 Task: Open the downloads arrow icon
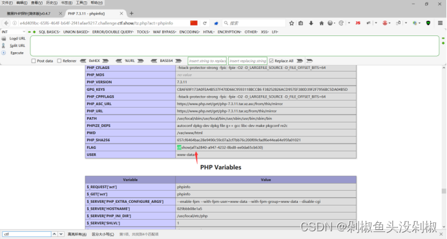[311, 23]
